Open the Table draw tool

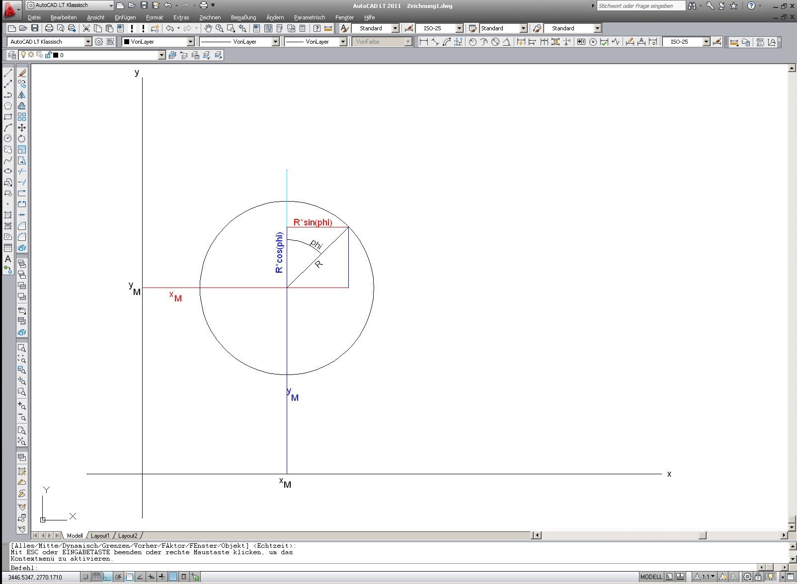tap(8, 248)
